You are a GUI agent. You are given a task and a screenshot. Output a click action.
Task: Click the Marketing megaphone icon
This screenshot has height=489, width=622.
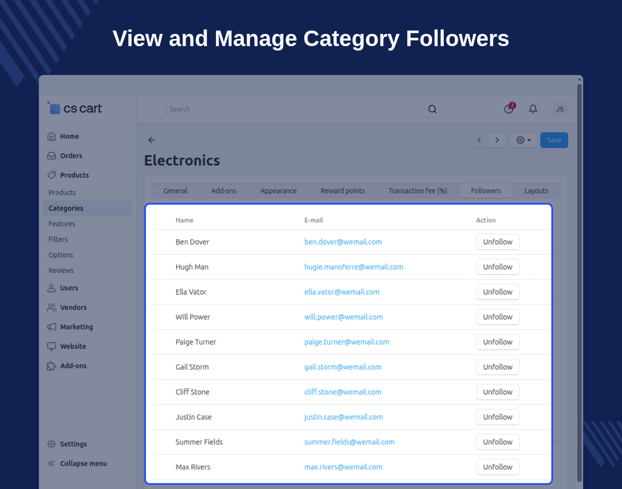point(52,327)
